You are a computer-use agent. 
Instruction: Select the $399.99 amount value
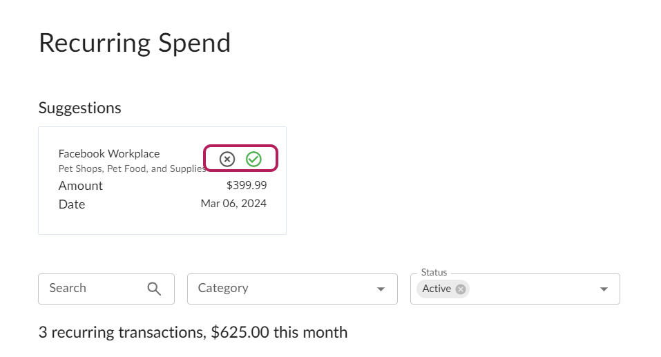247,185
